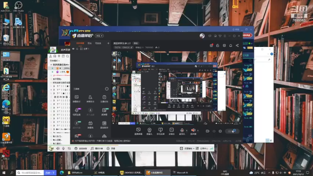The image size is (313, 176).
Task: Collapse the 欢声笑语 channel tree node
Action: 51,65
